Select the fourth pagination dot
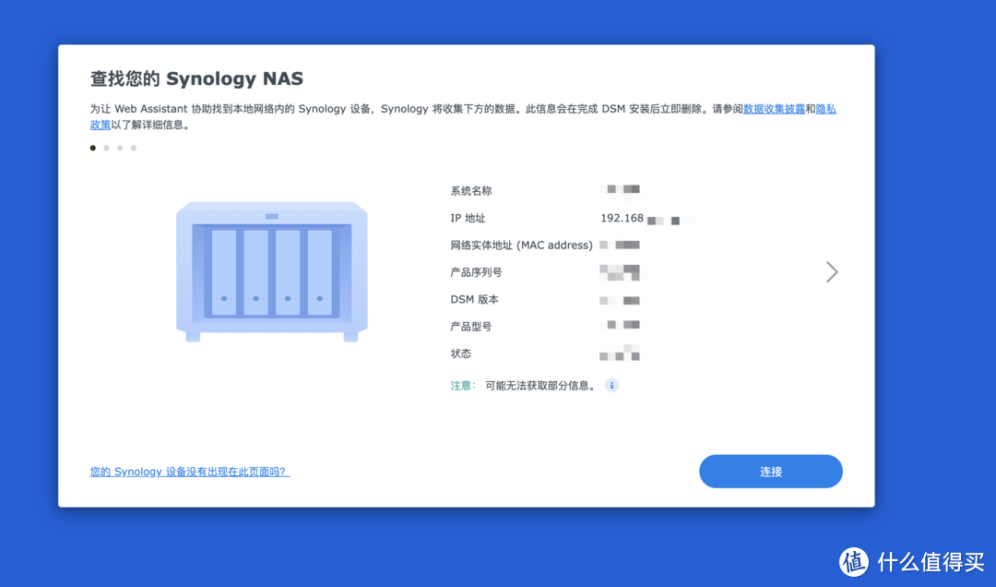The height and width of the screenshot is (587, 996). point(134,148)
